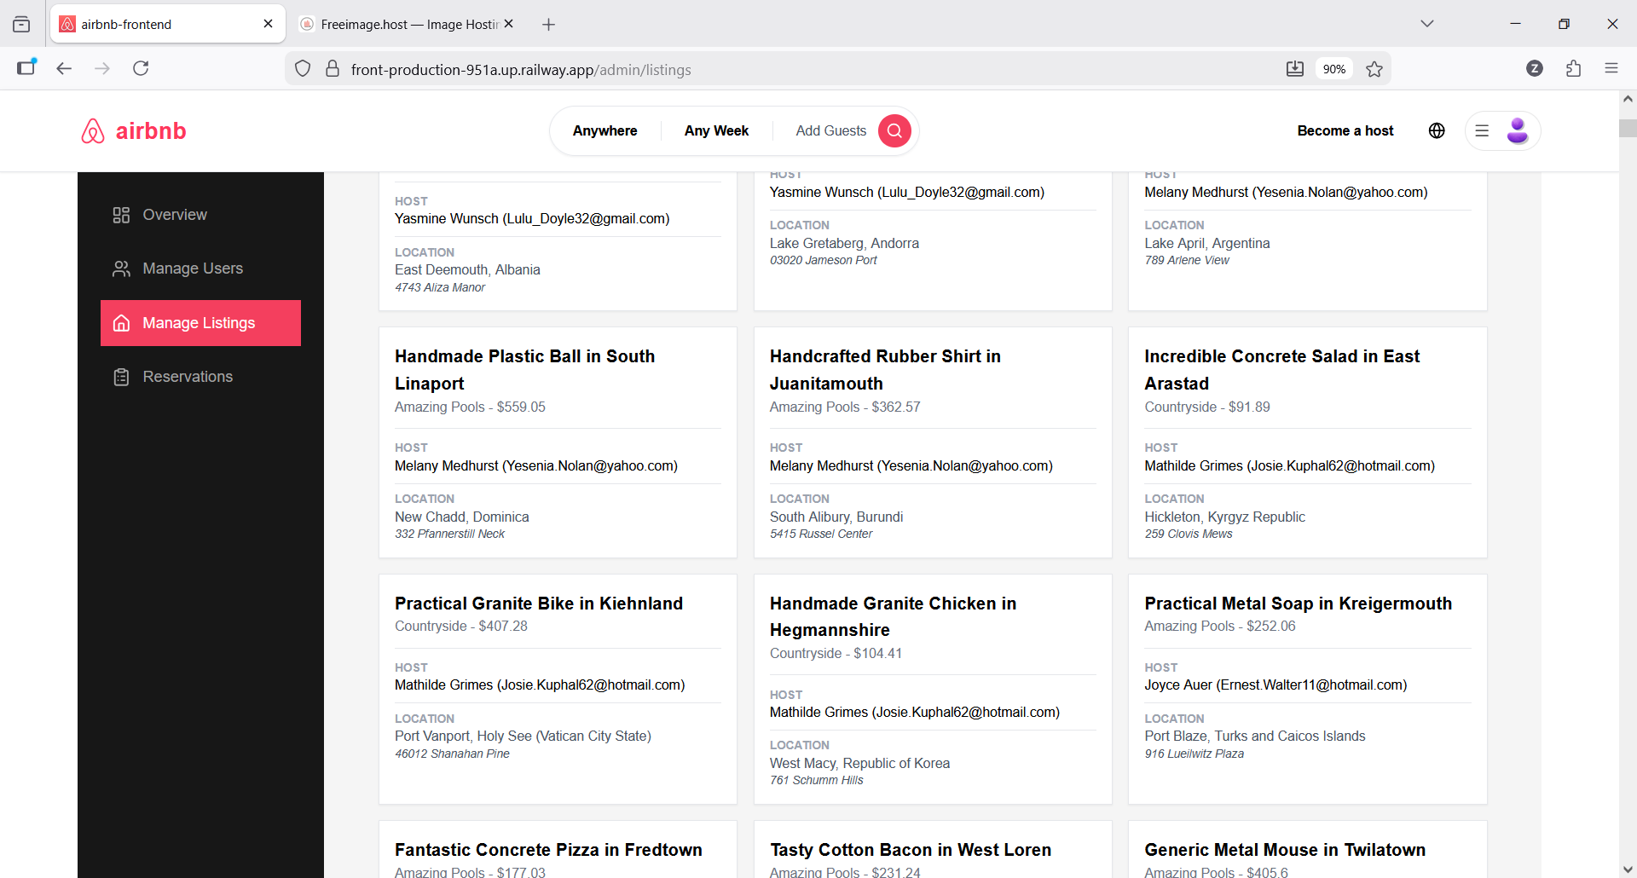This screenshot has width=1637, height=878.
Task: Click the site security lock icon
Action: [333, 69]
